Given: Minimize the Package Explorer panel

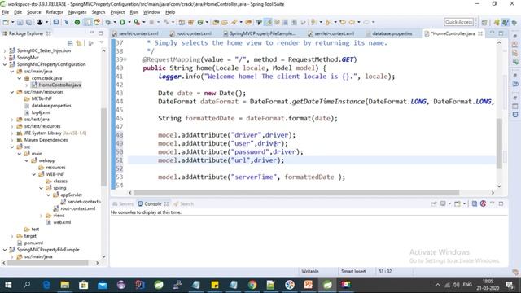Looking at the screenshot, I should pos(92,33).
